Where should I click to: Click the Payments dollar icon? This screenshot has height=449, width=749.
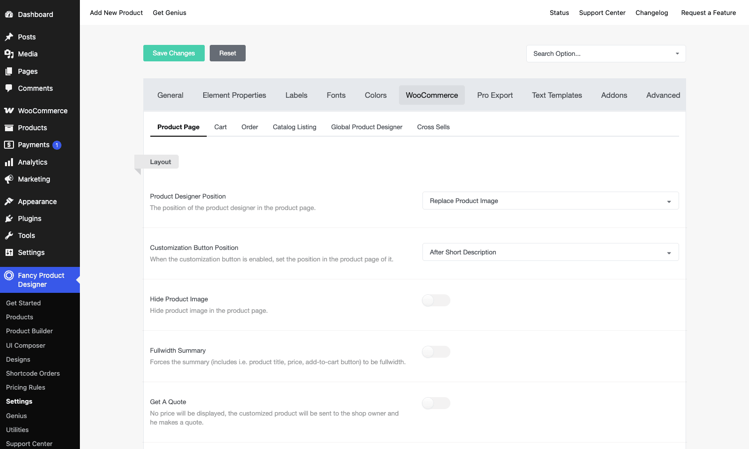(9, 145)
